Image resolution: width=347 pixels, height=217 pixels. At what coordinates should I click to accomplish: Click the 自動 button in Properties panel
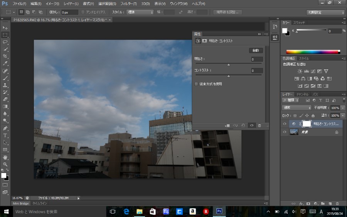point(256,50)
